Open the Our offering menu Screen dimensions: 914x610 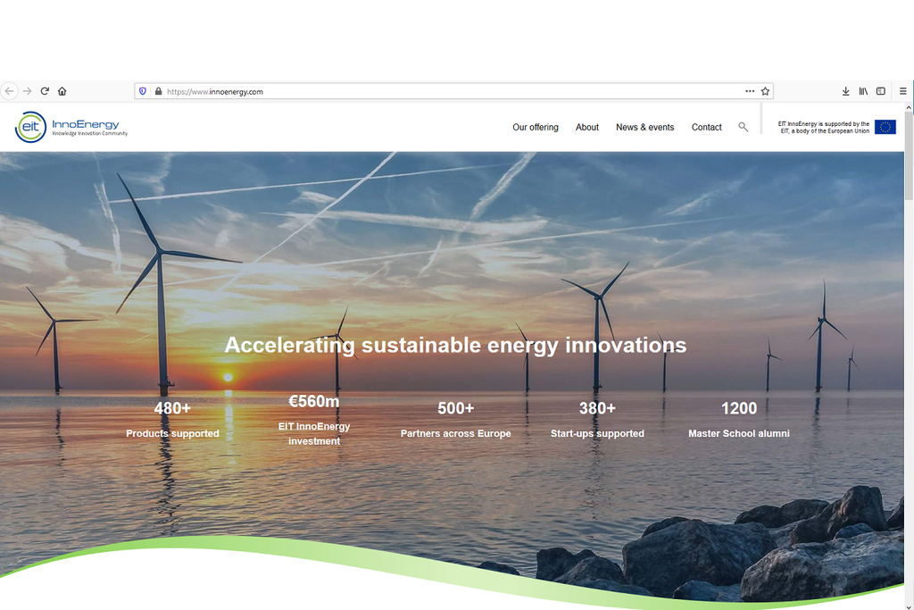535,127
